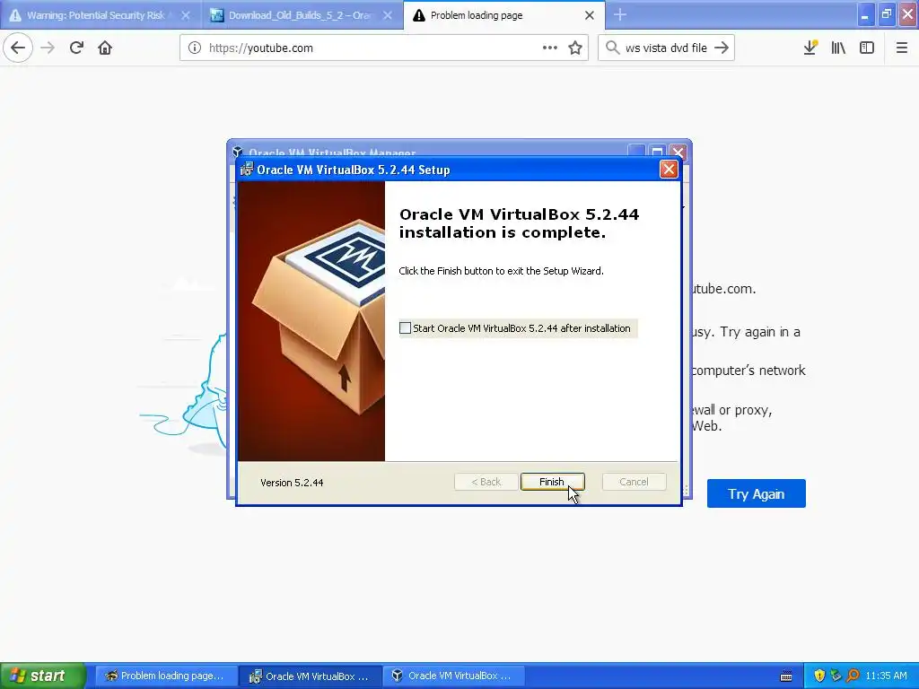
Task: Open Firefox home page icon
Action: click(x=105, y=48)
